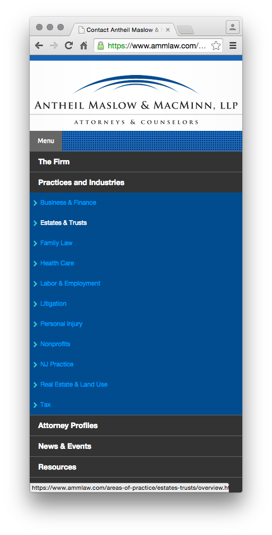The width and height of the screenshot is (272, 535).
Task: Click the Antheil Maslow & MacMinn logo
Action: 136,99
